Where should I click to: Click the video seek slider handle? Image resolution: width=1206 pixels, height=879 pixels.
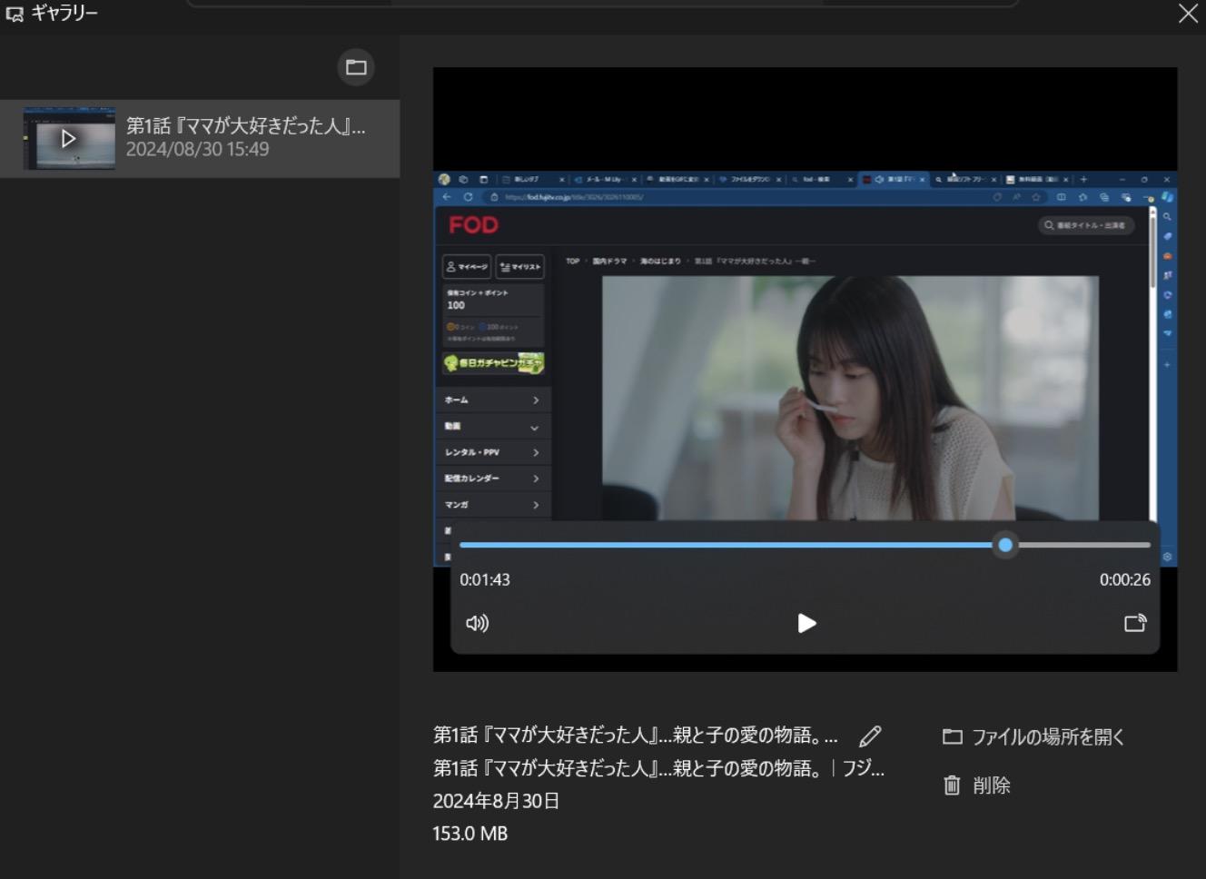(1005, 545)
